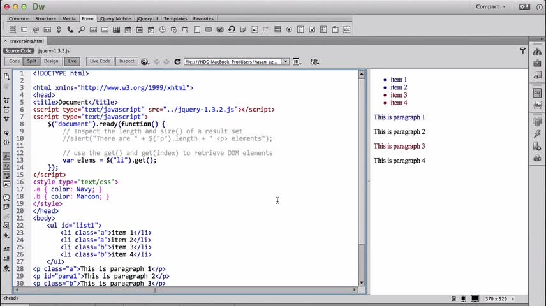Insert a Search field (magnifier icon)
The width and height of the screenshot is (546, 306).
tap(82, 29)
